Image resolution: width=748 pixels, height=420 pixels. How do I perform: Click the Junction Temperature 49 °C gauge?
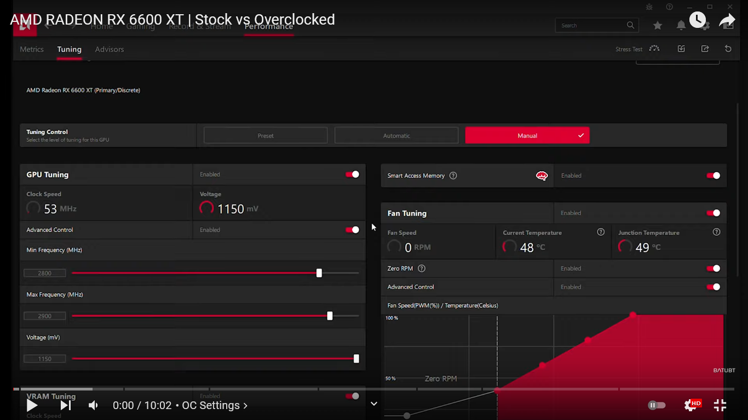pos(625,247)
